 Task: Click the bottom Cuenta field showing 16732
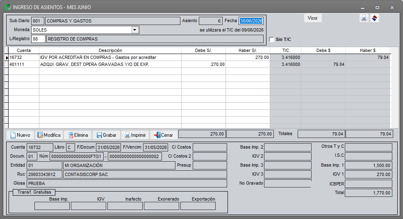coord(40,147)
